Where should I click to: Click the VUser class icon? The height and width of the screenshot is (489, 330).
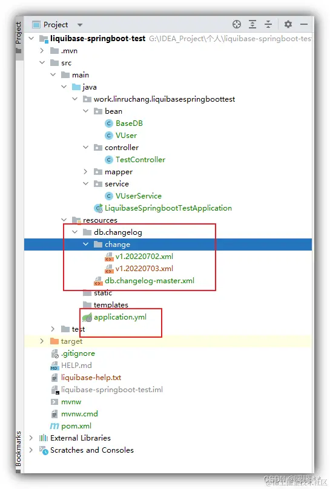(108, 136)
